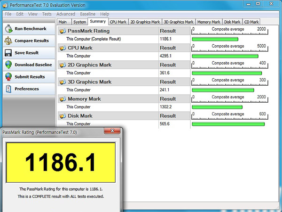282x212 pixels.
Task: Click the 241.1 3D Graphics result value
Action: (x=164, y=90)
